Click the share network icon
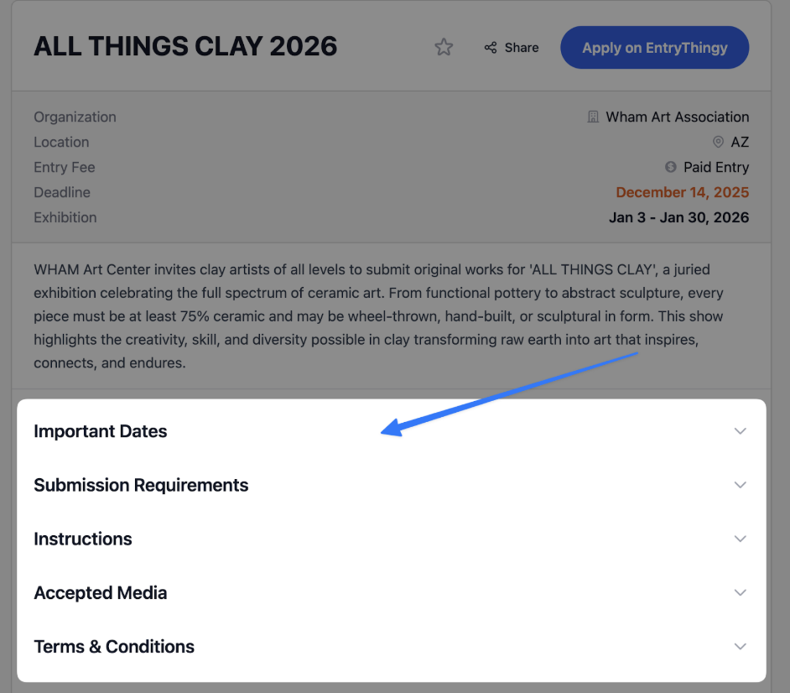790x693 pixels. coord(491,48)
